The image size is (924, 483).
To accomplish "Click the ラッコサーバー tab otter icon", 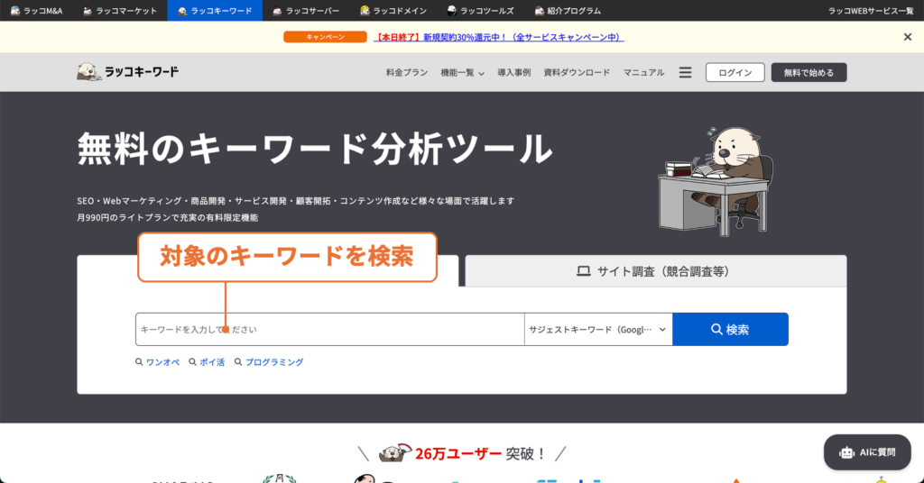I will (x=277, y=11).
